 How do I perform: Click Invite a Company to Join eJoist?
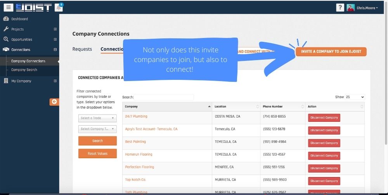331,52
